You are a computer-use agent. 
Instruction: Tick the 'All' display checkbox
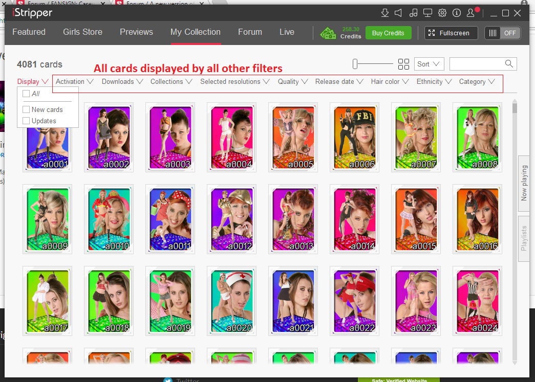click(26, 94)
